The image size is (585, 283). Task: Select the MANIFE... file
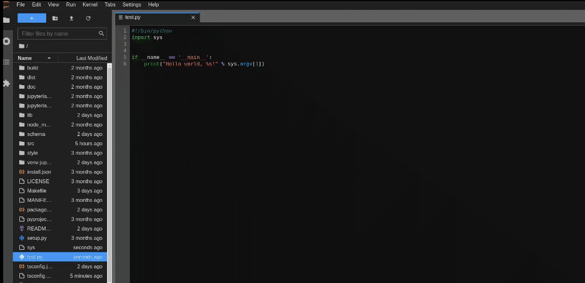(x=60, y=200)
